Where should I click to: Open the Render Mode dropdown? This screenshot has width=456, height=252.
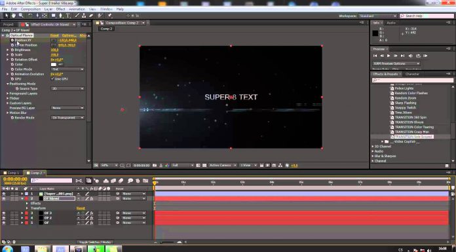point(67,118)
